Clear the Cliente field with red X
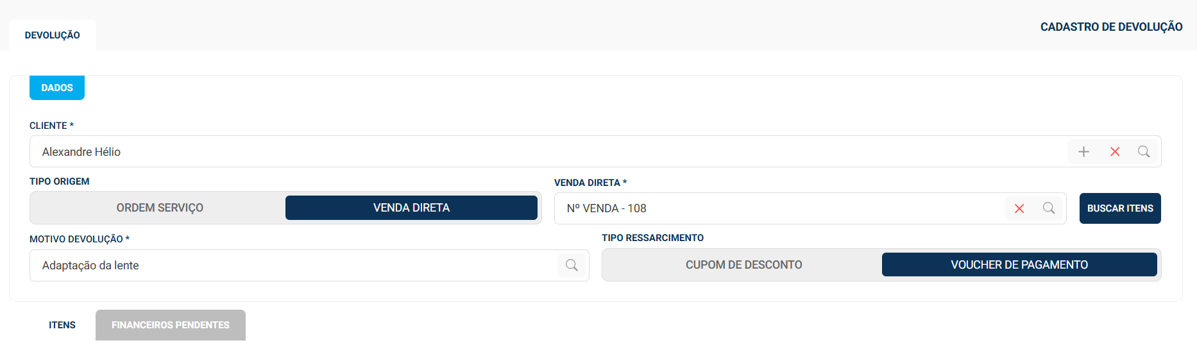Viewport: 1197px width, 361px height. [1115, 152]
